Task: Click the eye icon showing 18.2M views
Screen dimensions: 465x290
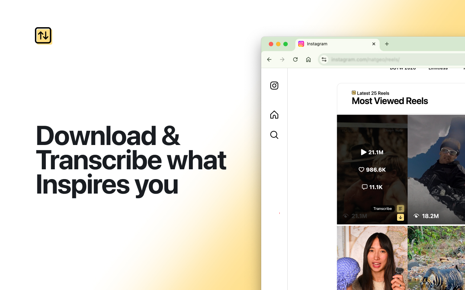Action: 416,216
